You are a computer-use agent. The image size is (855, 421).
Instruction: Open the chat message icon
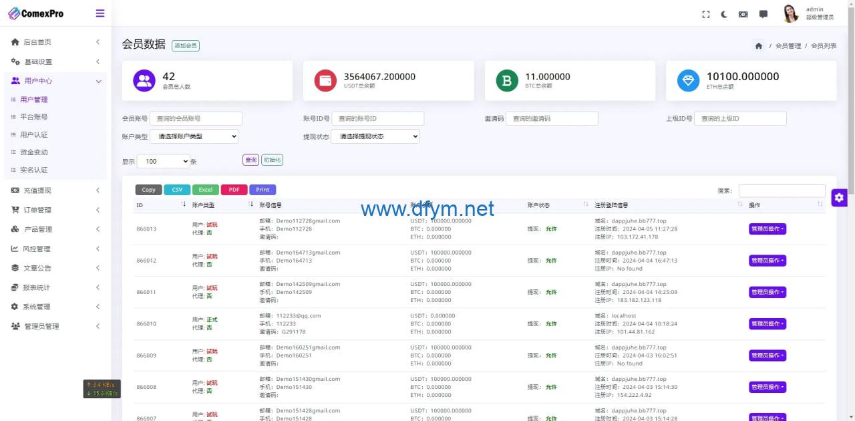point(763,14)
